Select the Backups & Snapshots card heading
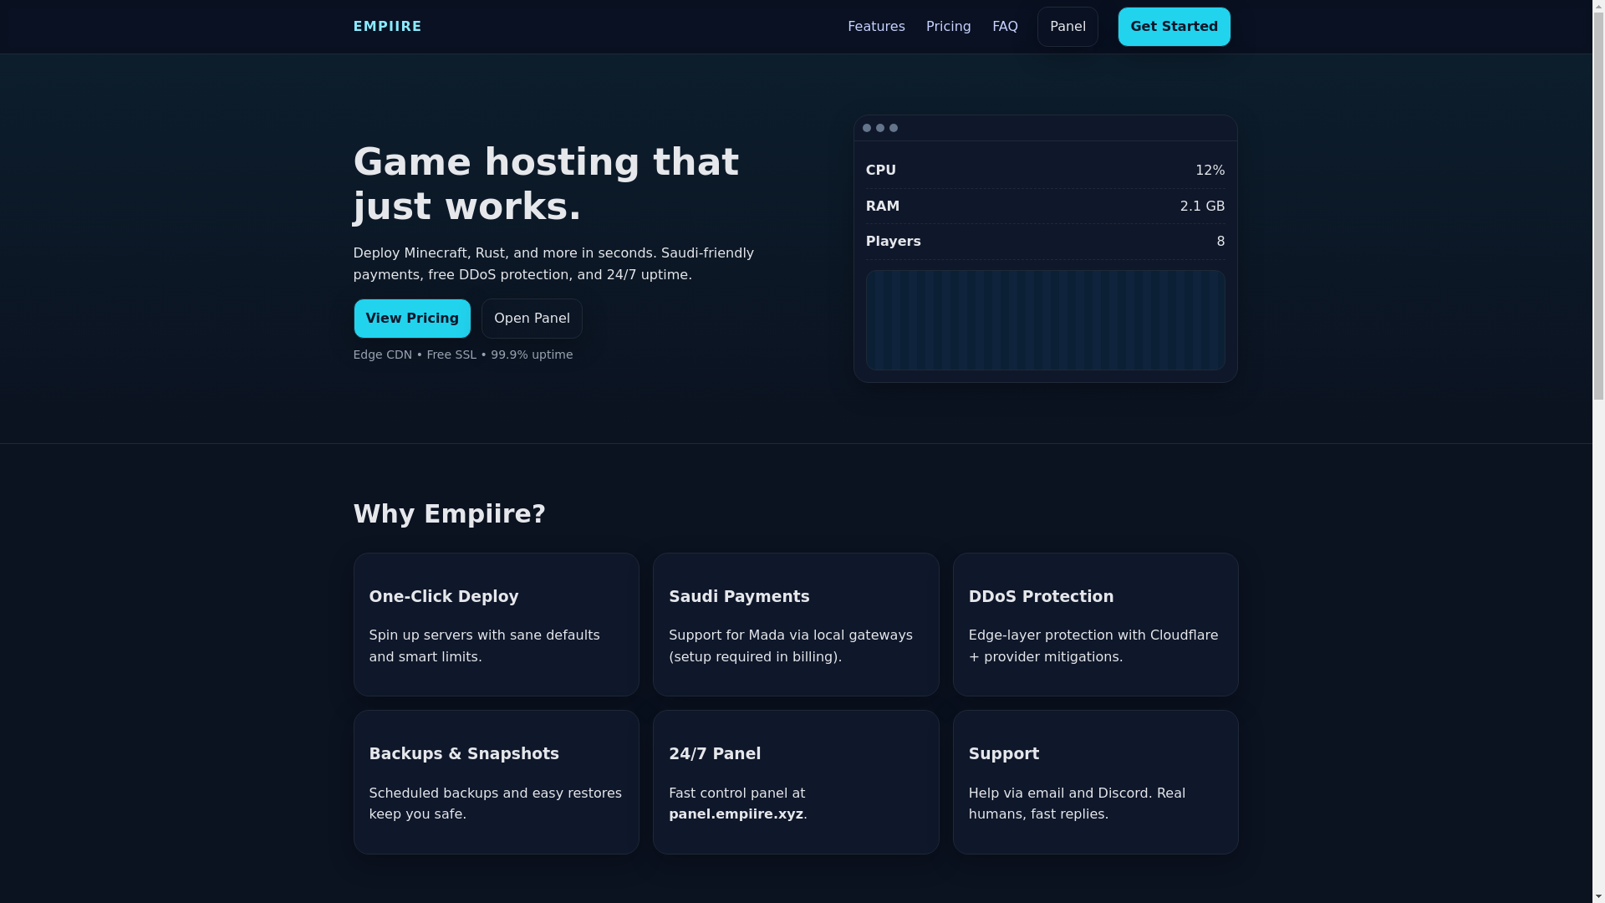The height and width of the screenshot is (903, 1605). click(464, 753)
